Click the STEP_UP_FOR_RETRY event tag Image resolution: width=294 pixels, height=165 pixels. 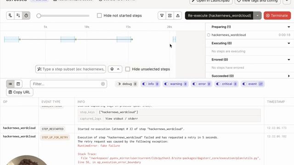tap(55, 137)
